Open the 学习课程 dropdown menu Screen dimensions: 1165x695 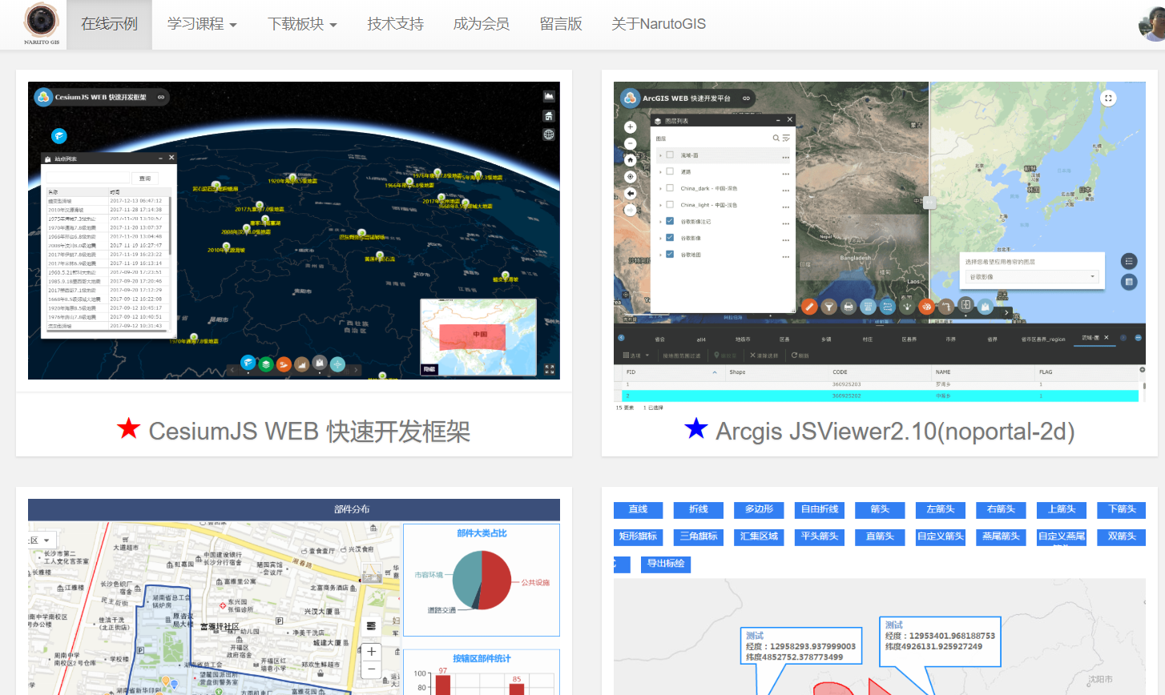click(202, 24)
